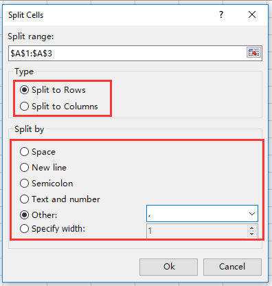The height and width of the screenshot is (286, 272).
Task: Select the Other delimiter option
Action: (38, 215)
